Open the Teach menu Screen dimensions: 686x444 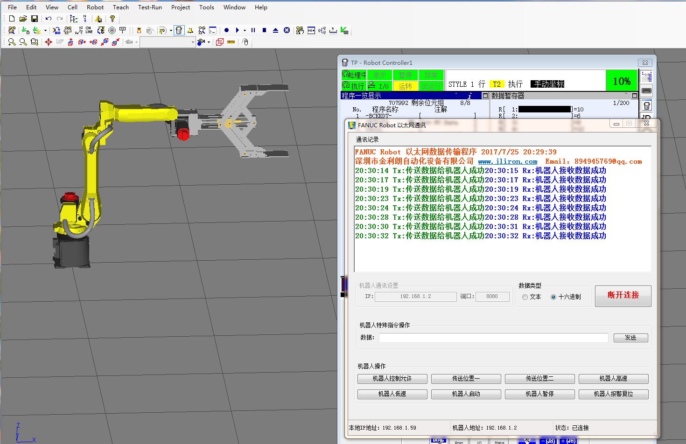pos(120,7)
